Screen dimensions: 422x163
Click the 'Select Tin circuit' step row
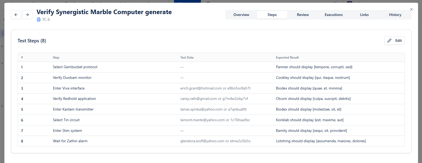pyautogui.click(x=66, y=120)
